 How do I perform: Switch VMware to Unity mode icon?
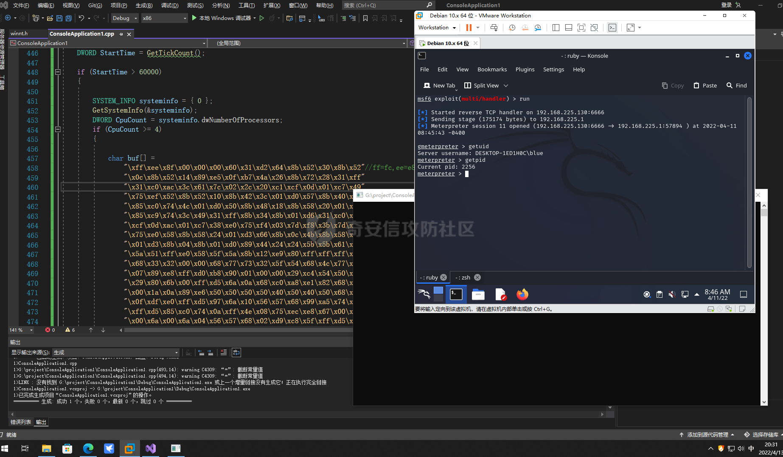(594, 28)
